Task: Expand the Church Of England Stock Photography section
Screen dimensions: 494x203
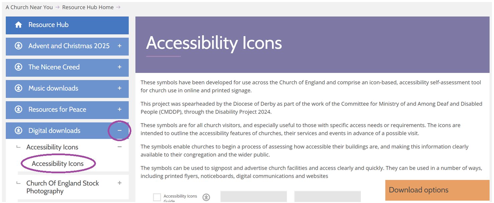Action: 119,183
